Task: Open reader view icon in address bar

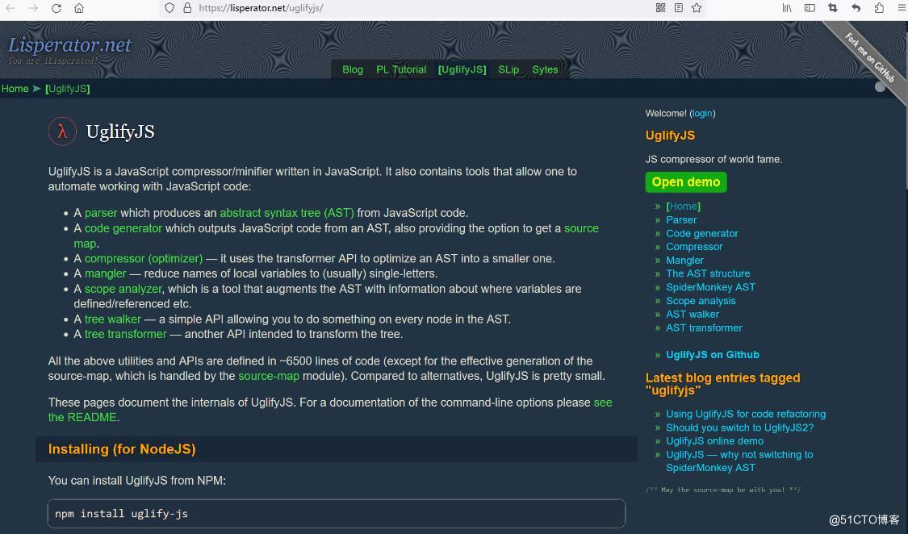Action: 678,9
